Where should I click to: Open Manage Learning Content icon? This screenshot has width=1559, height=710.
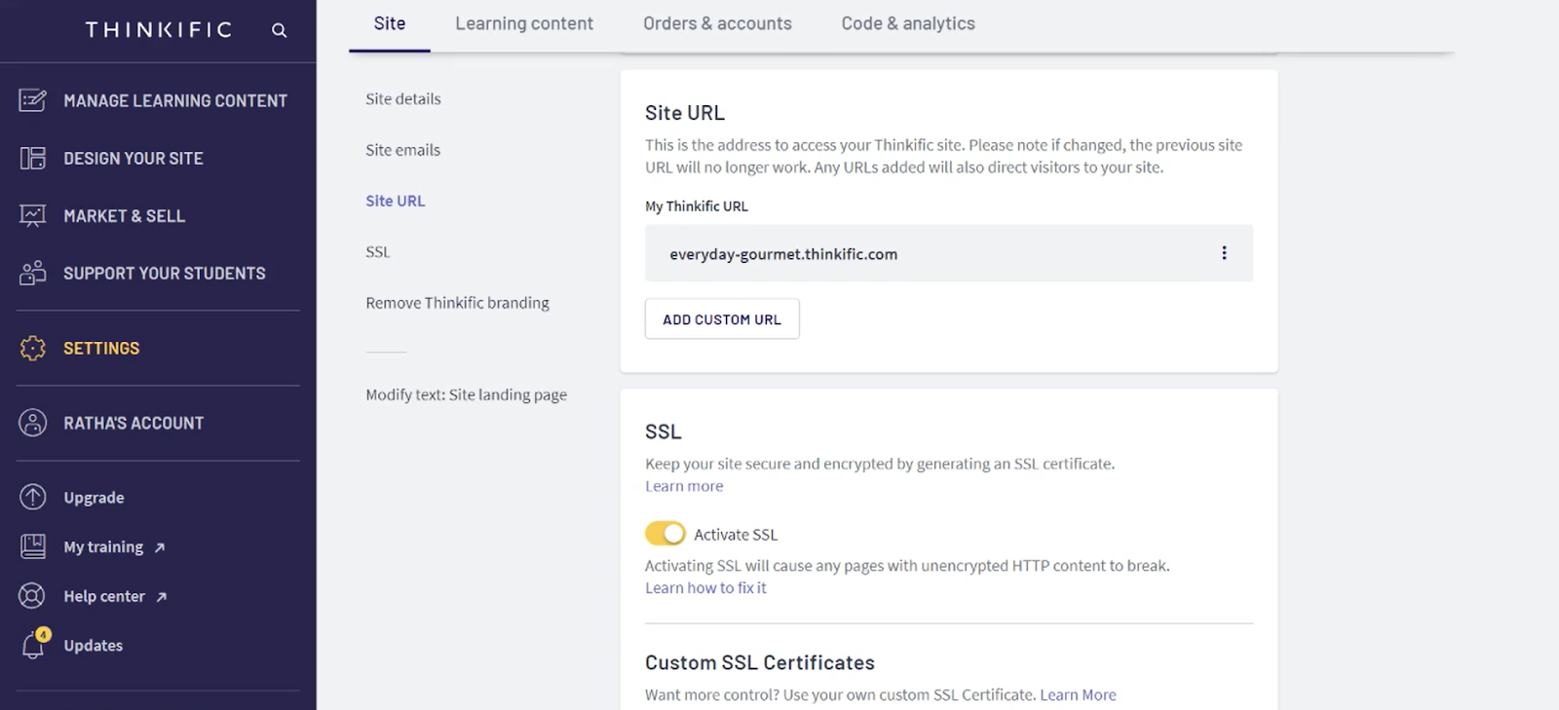pos(32,100)
